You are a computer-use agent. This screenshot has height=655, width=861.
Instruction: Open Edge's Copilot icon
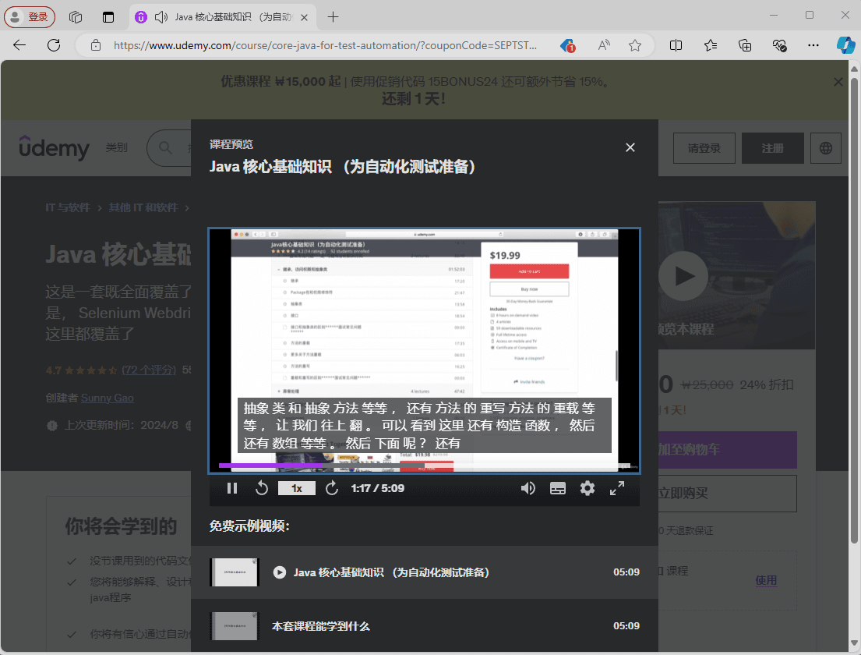click(846, 45)
